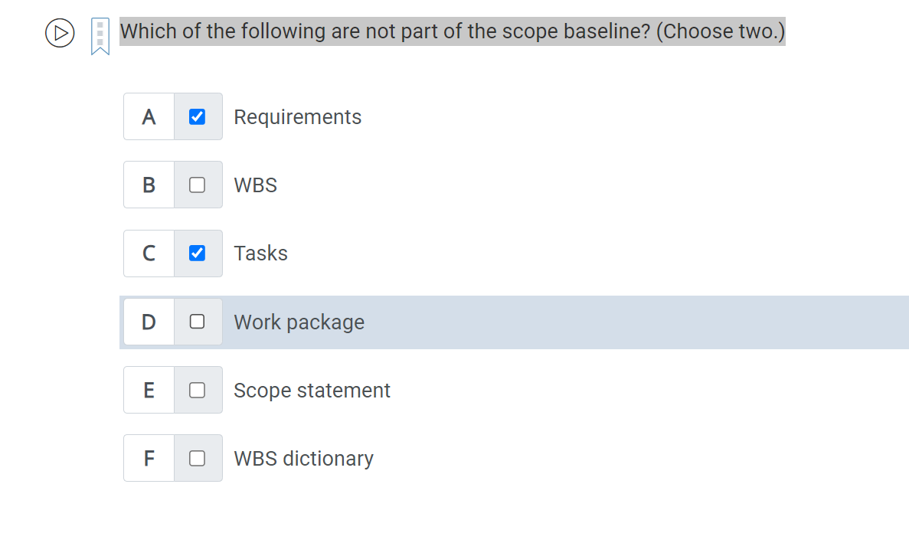Select the letter E option box

[x=149, y=390]
